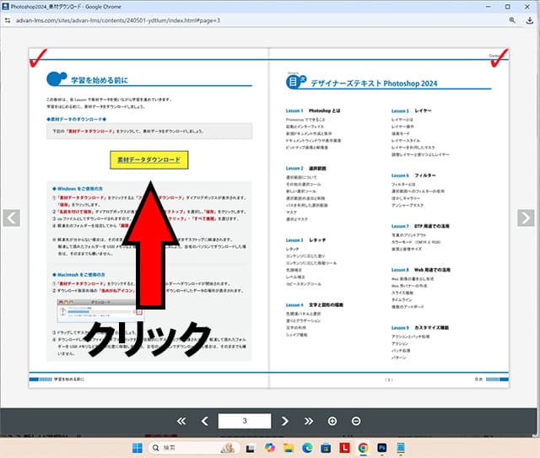This screenshot has height=458, width=540.
Task: Open File Explorer from the taskbar
Action: [x=289, y=448]
